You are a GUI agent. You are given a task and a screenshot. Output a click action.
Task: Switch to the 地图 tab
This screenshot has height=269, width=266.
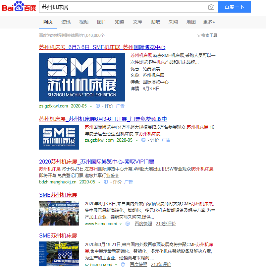coord(191,22)
